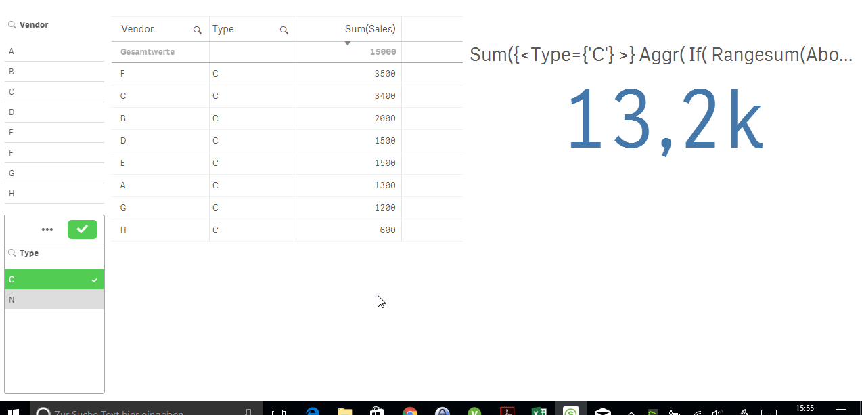Click the 600 sales value
This screenshot has width=862, height=415.
(388, 230)
